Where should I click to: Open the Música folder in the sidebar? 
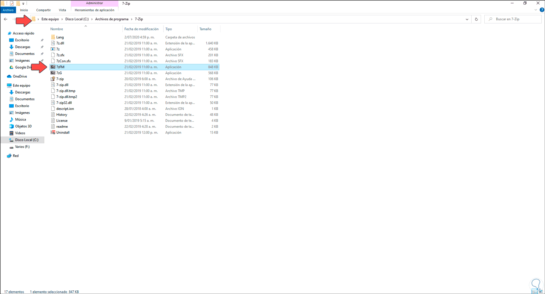20,119
